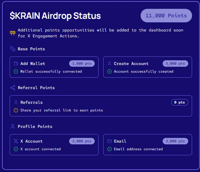
Task: Click the Additional points opportunities notice text
Action: coord(101,33)
